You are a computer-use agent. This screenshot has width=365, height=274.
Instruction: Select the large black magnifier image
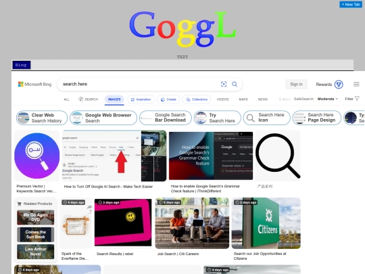tap(278, 156)
